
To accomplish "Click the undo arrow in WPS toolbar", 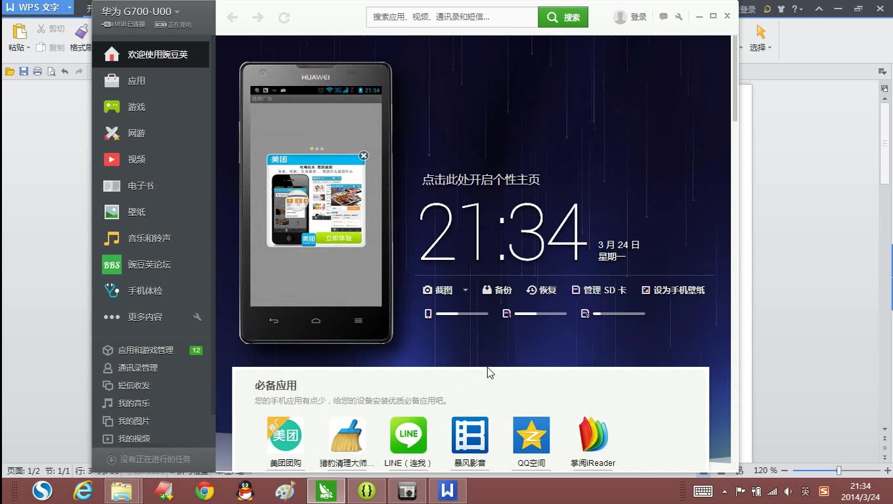I will 65,72.
